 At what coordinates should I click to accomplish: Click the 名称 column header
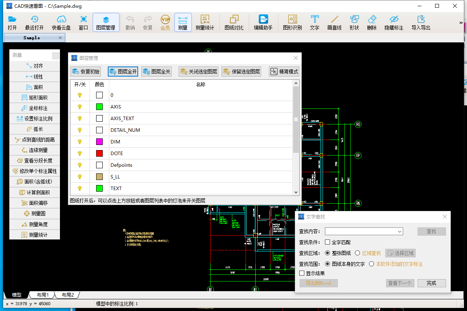coord(200,84)
